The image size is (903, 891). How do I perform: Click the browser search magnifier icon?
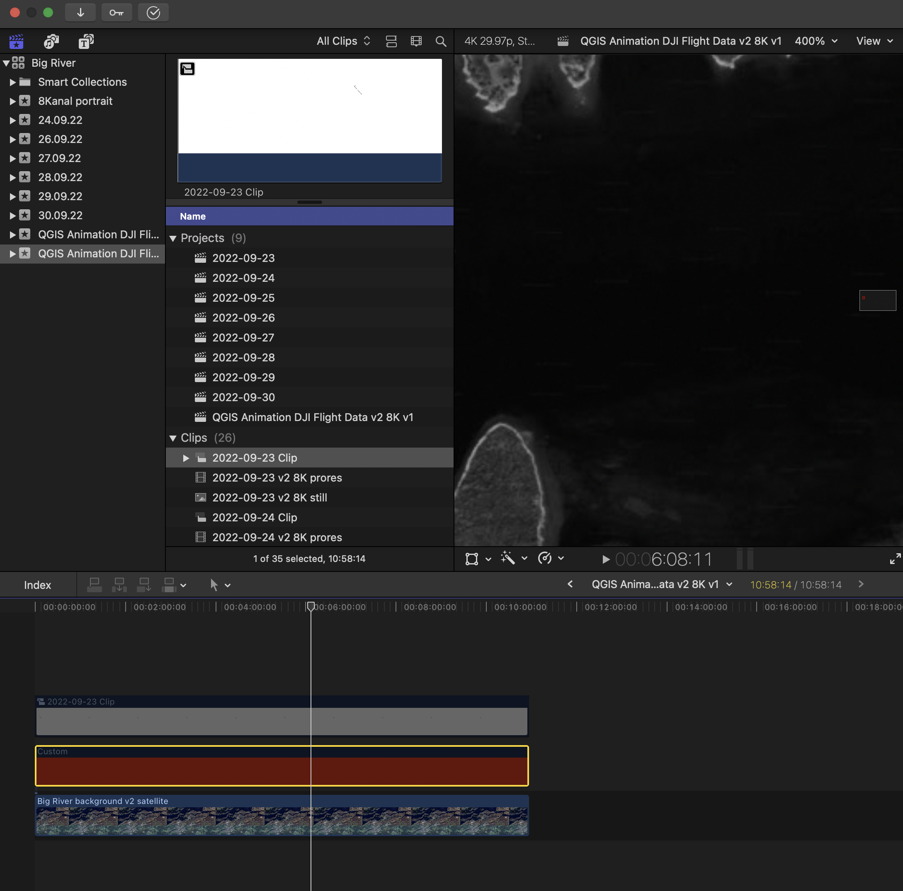tap(440, 41)
